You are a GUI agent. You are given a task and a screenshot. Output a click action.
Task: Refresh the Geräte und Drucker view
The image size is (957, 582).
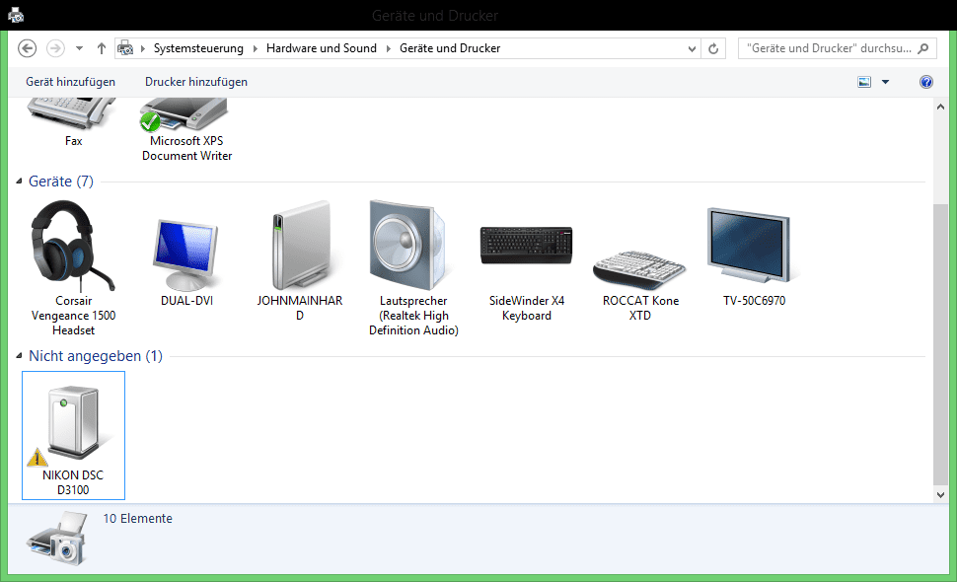(713, 48)
